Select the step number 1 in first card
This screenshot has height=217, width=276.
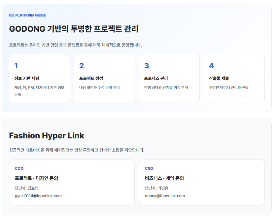pos(16,66)
